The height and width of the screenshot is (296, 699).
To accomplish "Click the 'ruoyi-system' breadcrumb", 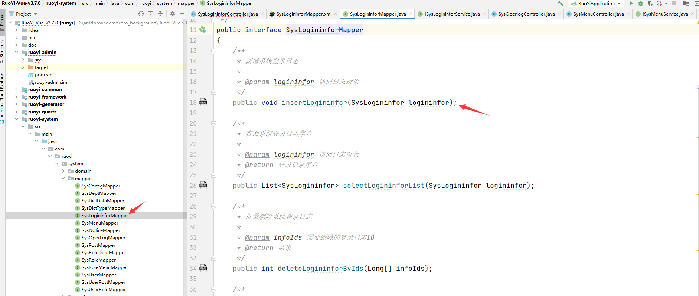I will (61, 3).
